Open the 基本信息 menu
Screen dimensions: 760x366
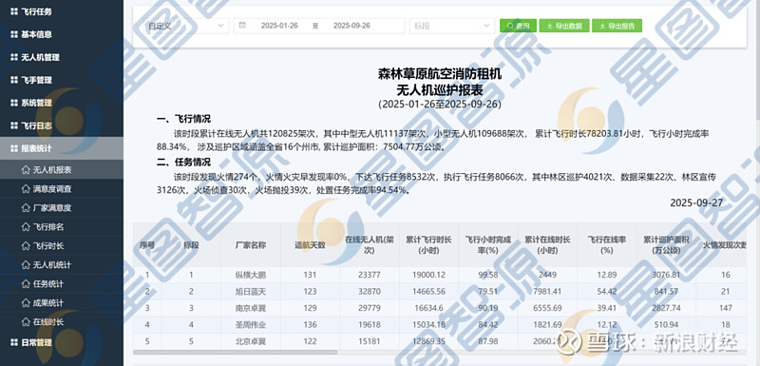click(x=62, y=34)
